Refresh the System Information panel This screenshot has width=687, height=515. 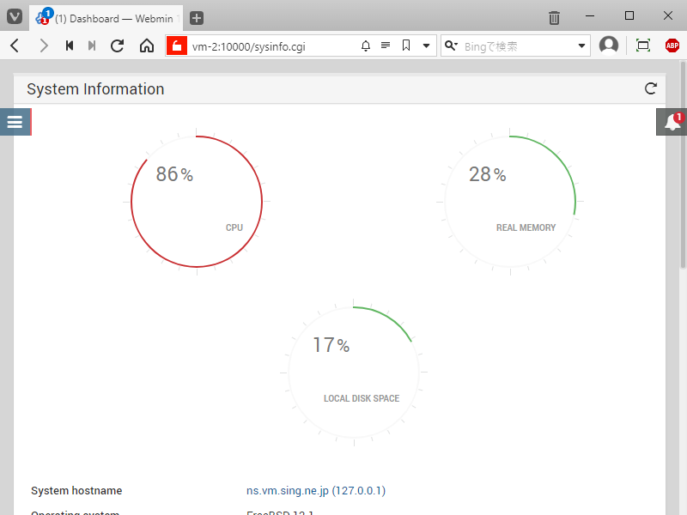tap(651, 88)
